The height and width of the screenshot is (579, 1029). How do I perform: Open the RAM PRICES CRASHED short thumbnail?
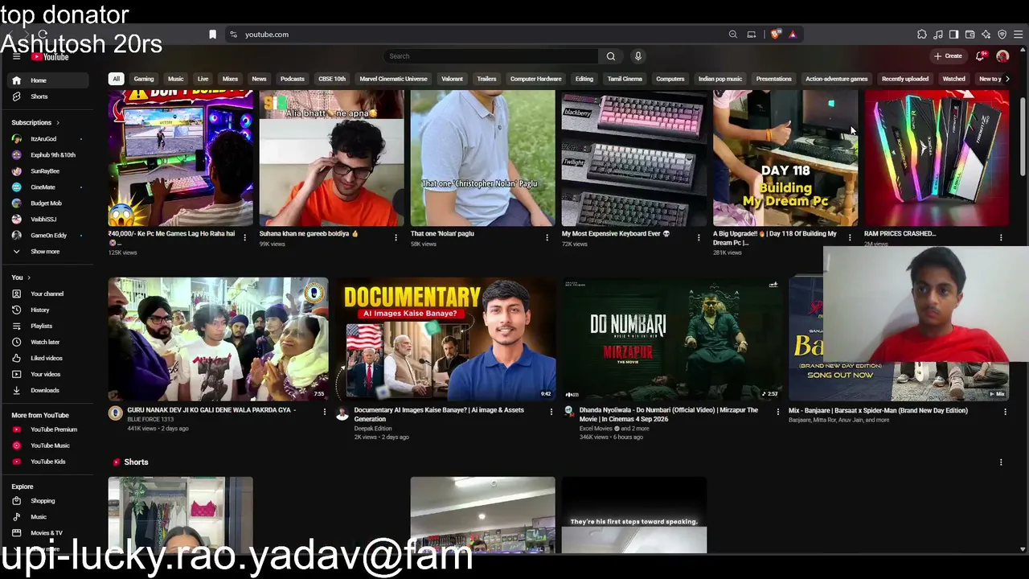[937, 158]
